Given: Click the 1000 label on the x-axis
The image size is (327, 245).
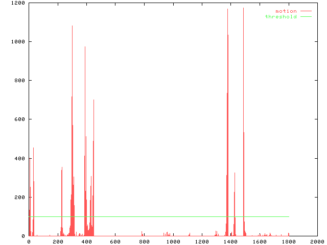Looking at the screenshot, I should click(x=173, y=241).
